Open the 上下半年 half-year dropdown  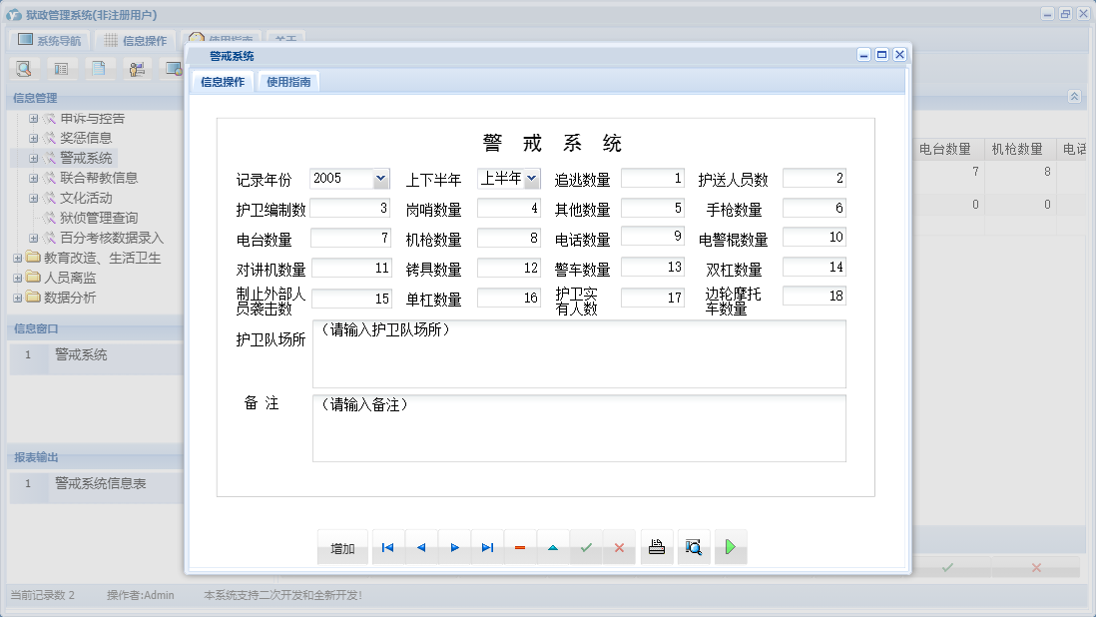click(x=531, y=179)
